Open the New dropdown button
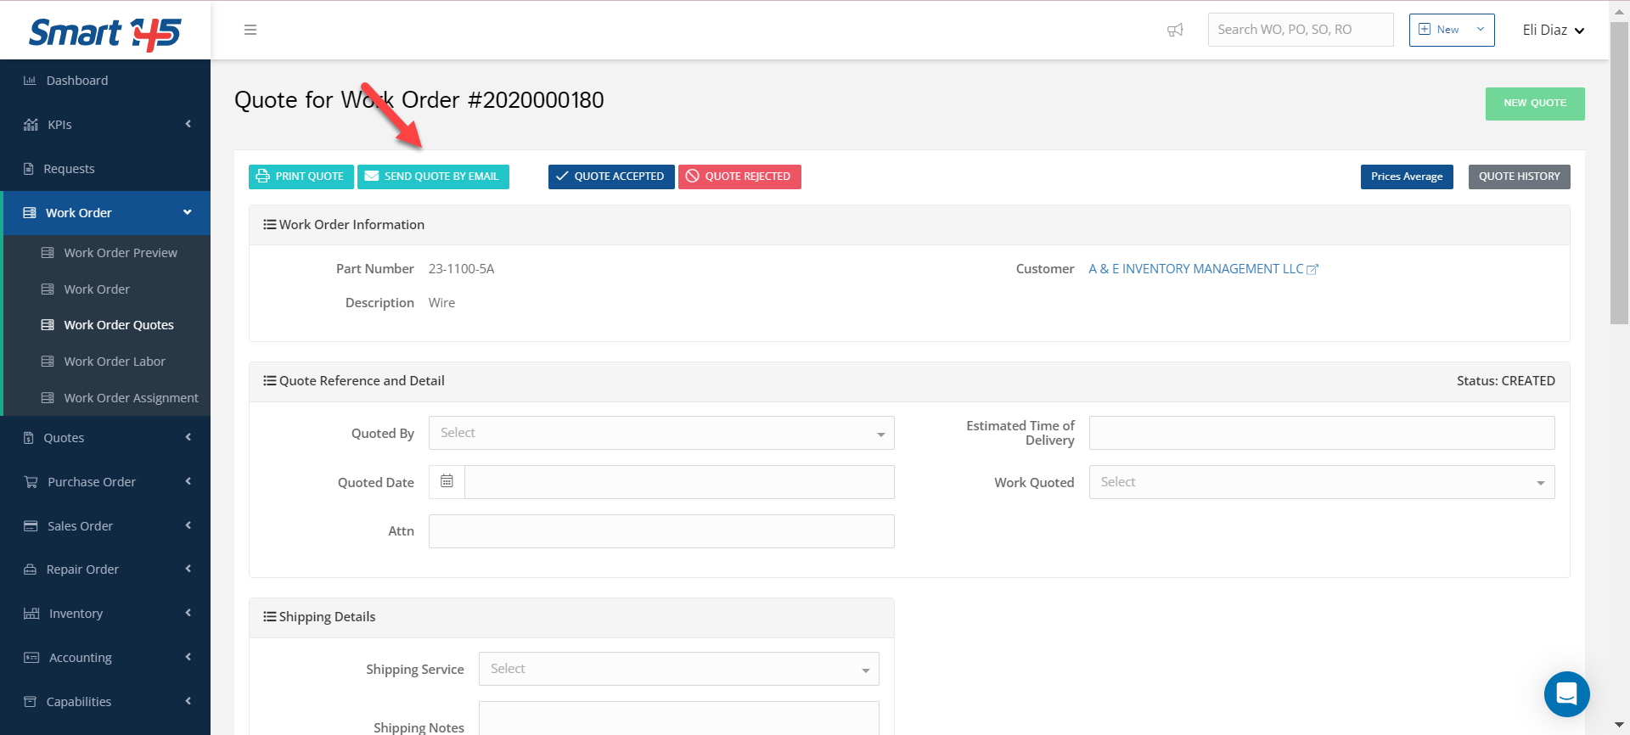The image size is (1630, 735). click(x=1452, y=30)
